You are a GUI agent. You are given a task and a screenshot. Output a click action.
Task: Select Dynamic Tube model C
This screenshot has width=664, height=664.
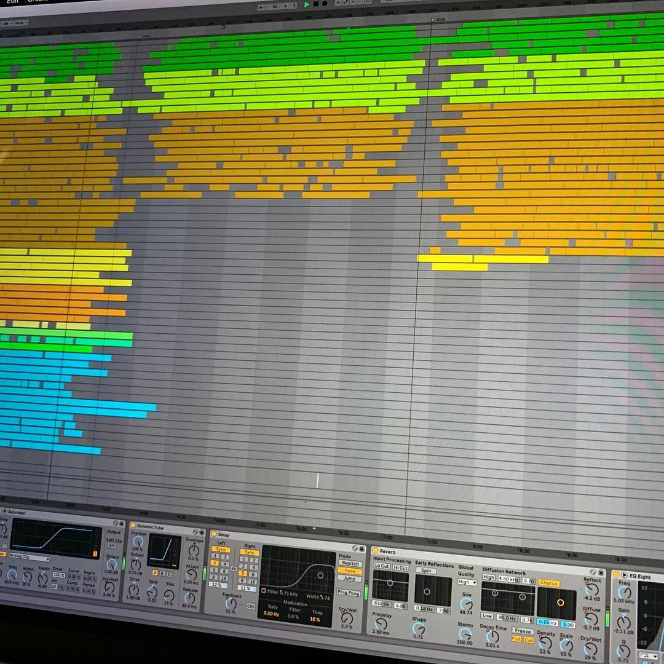pyautogui.click(x=170, y=574)
